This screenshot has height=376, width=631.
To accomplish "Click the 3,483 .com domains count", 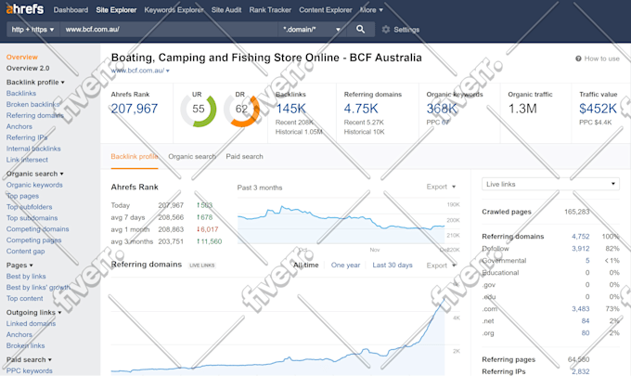I will click(x=580, y=309).
